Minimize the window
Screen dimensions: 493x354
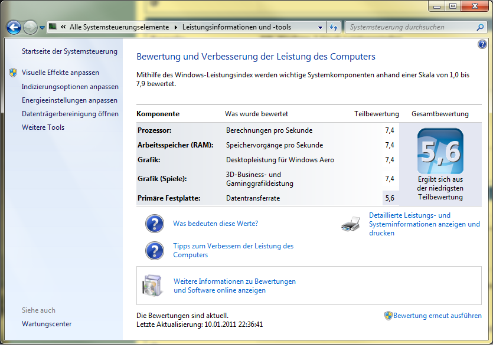tap(437, 6)
